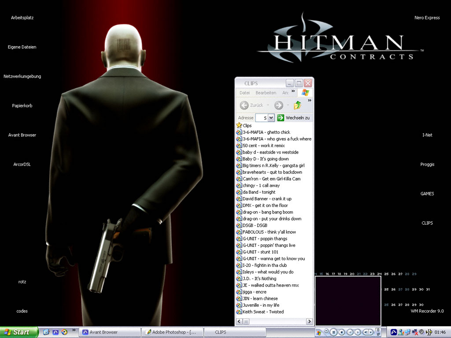Viewport: 451px width, 338px height.
Task: Switch to Avant Browser taskbar button
Action: pos(110,332)
